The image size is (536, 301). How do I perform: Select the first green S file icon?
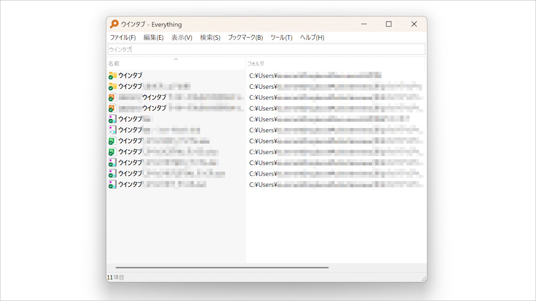pyautogui.click(x=113, y=141)
